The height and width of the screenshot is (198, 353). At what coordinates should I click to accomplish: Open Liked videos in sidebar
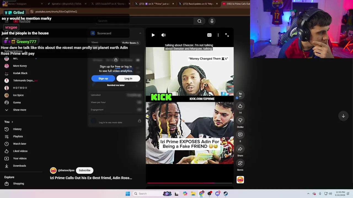tap(21, 151)
